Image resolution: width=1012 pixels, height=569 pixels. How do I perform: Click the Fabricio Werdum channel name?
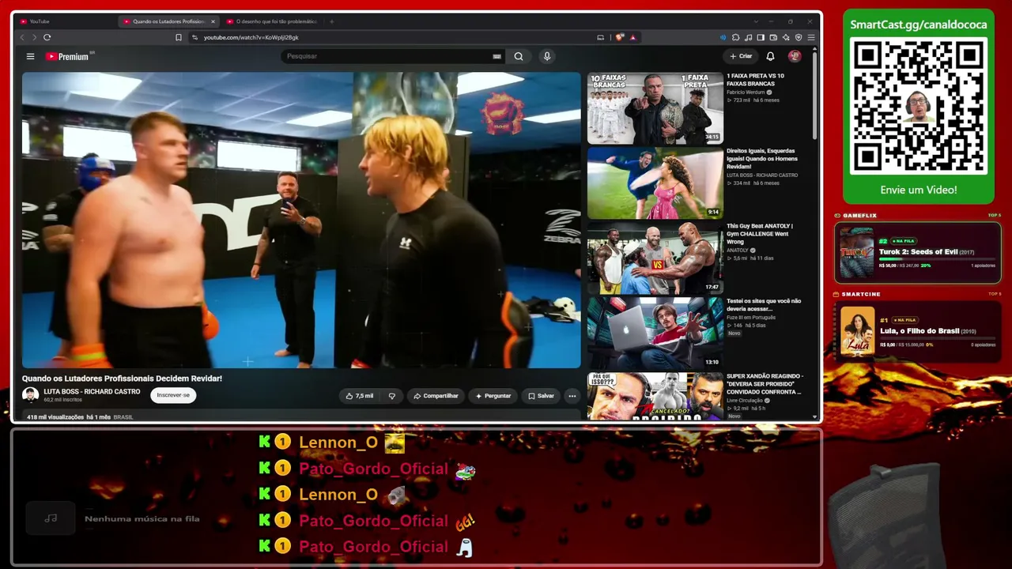(746, 92)
